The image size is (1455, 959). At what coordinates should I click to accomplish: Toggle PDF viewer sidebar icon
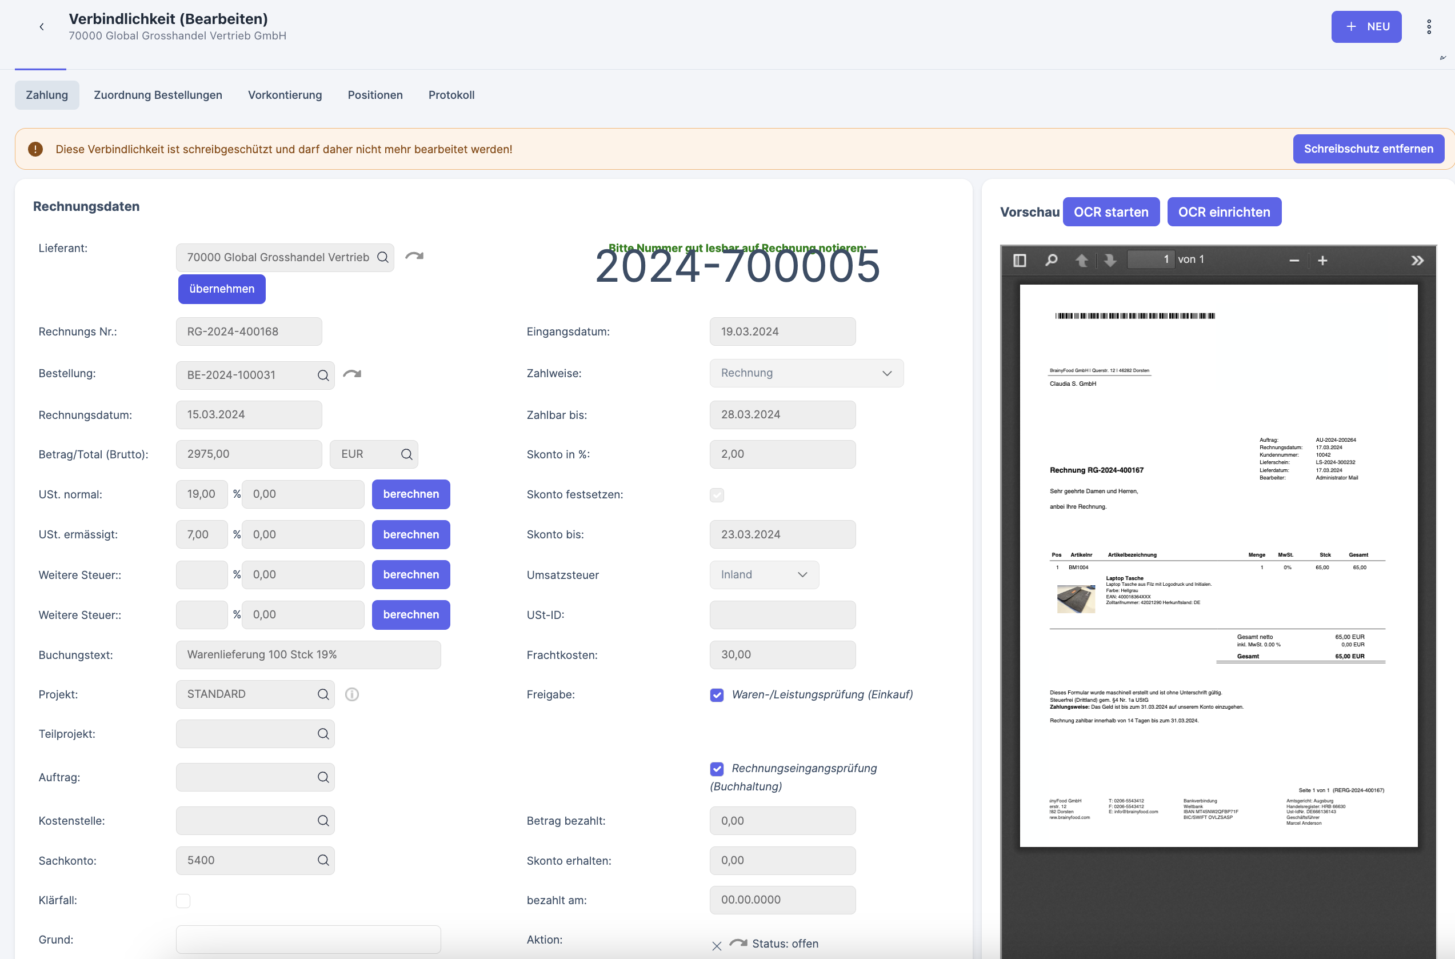1020,260
